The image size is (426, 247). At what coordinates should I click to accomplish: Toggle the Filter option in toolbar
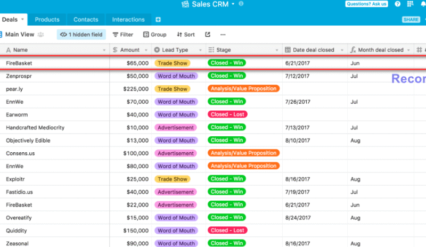click(x=122, y=35)
